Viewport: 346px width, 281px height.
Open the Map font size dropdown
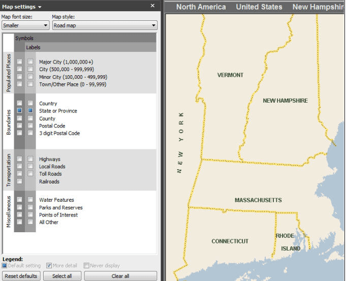(x=25, y=25)
